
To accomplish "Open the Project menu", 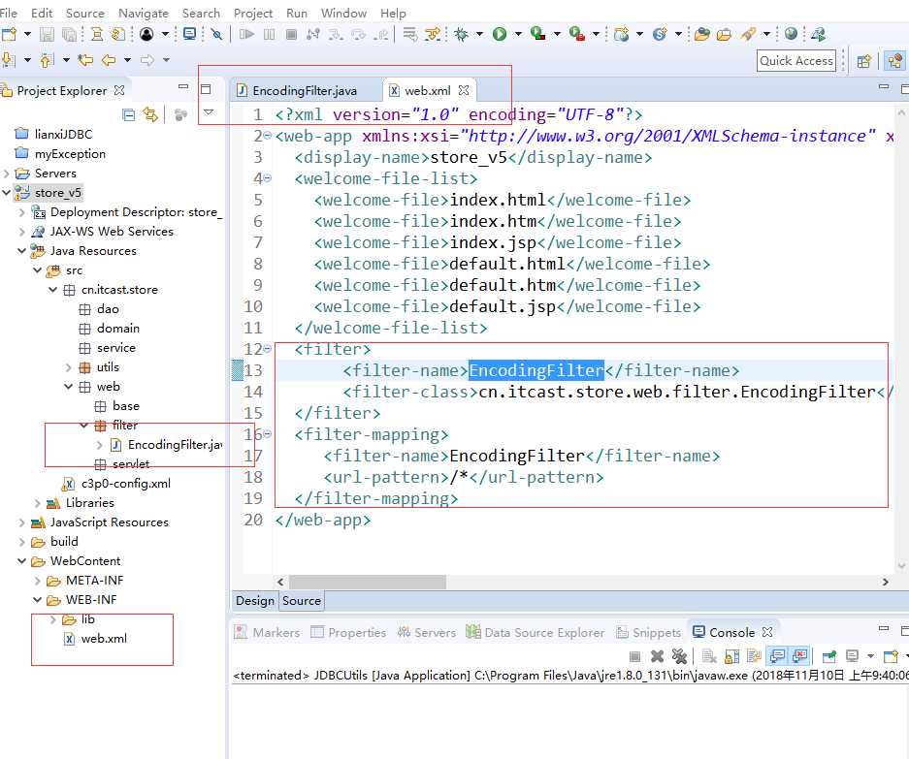I will tap(253, 13).
